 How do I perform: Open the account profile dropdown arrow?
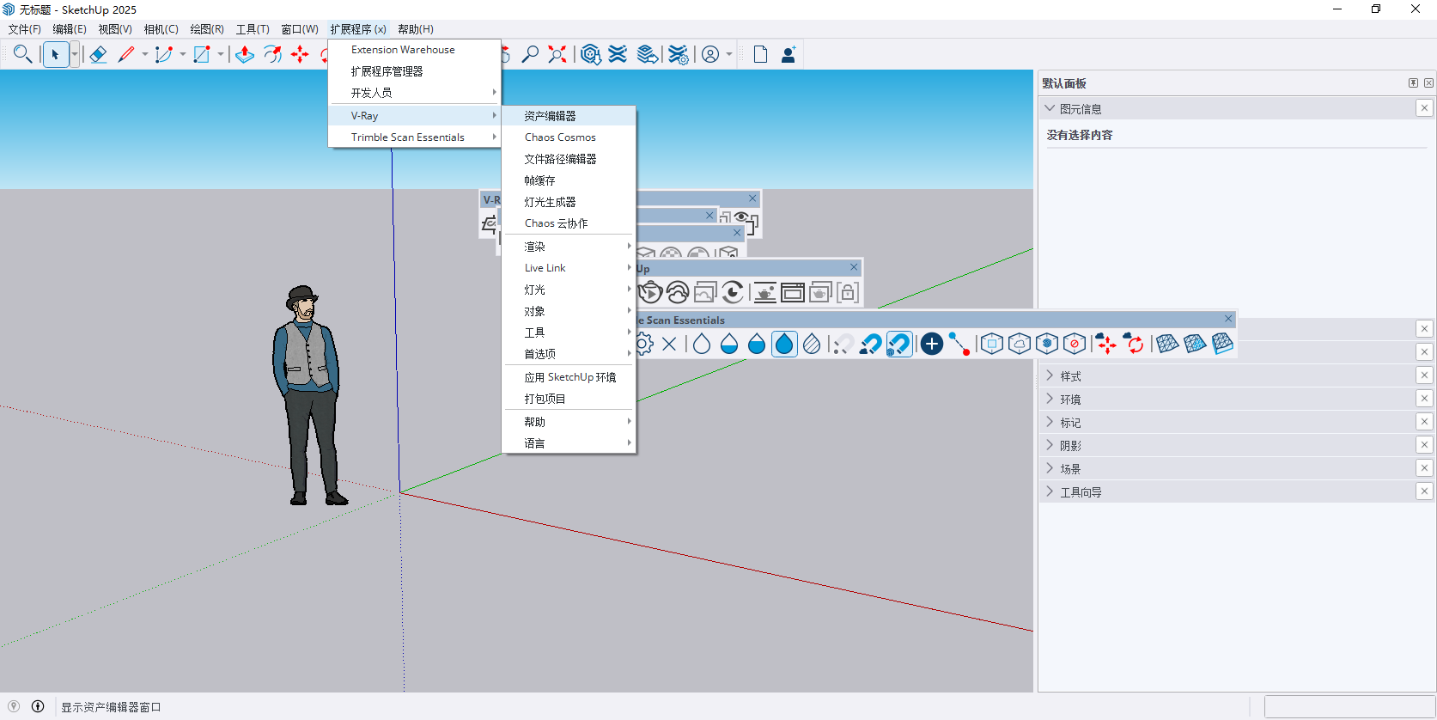pyautogui.click(x=729, y=54)
